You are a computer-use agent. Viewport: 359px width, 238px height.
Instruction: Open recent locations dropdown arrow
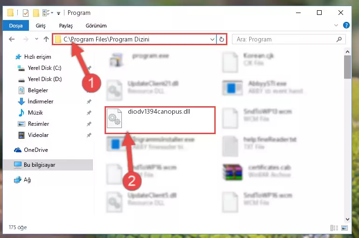(x=36, y=39)
